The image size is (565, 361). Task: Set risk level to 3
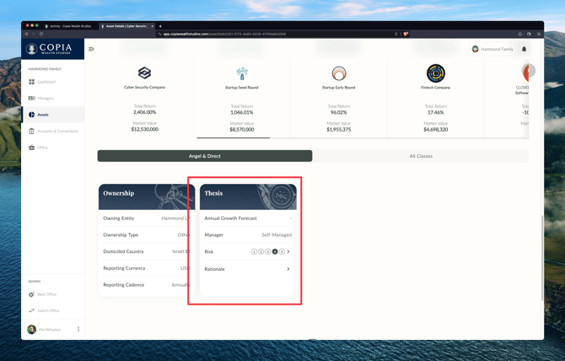click(x=268, y=251)
